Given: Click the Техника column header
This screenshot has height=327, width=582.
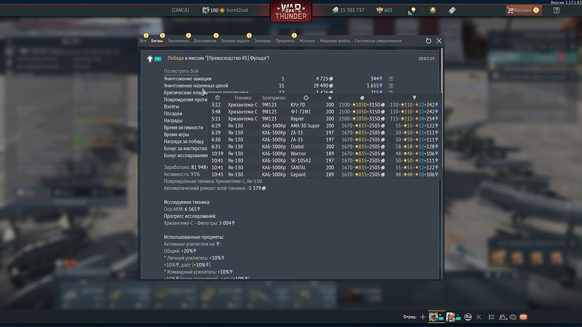Looking at the screenshot, I should [242, 98].
